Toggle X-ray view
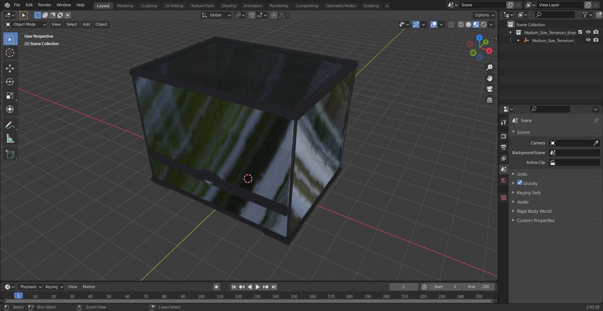The image size is (603, 311). point(451,24)
